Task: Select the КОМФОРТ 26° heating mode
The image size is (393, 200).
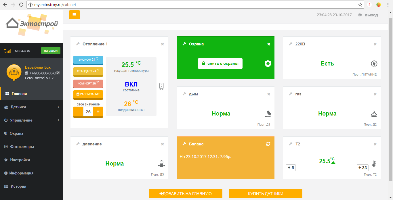Action: (x=88, y=83)
